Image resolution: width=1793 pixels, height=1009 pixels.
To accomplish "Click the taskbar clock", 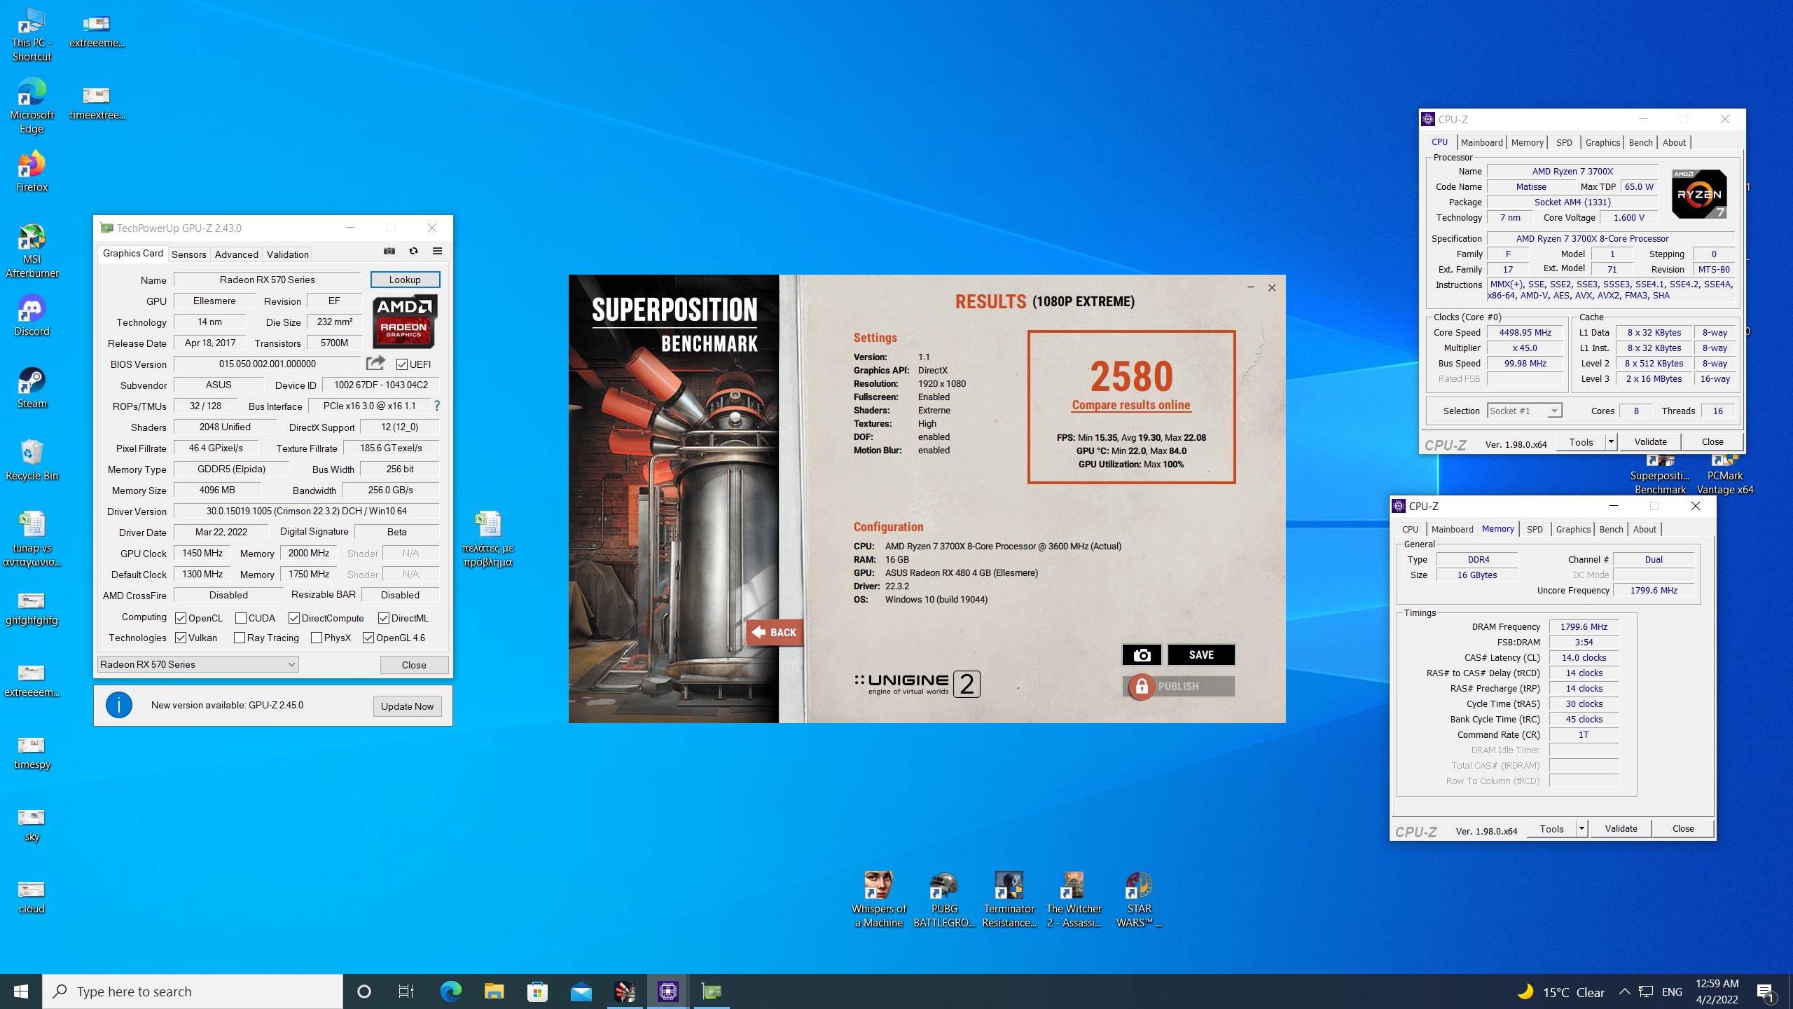I will coord(1717,991).
